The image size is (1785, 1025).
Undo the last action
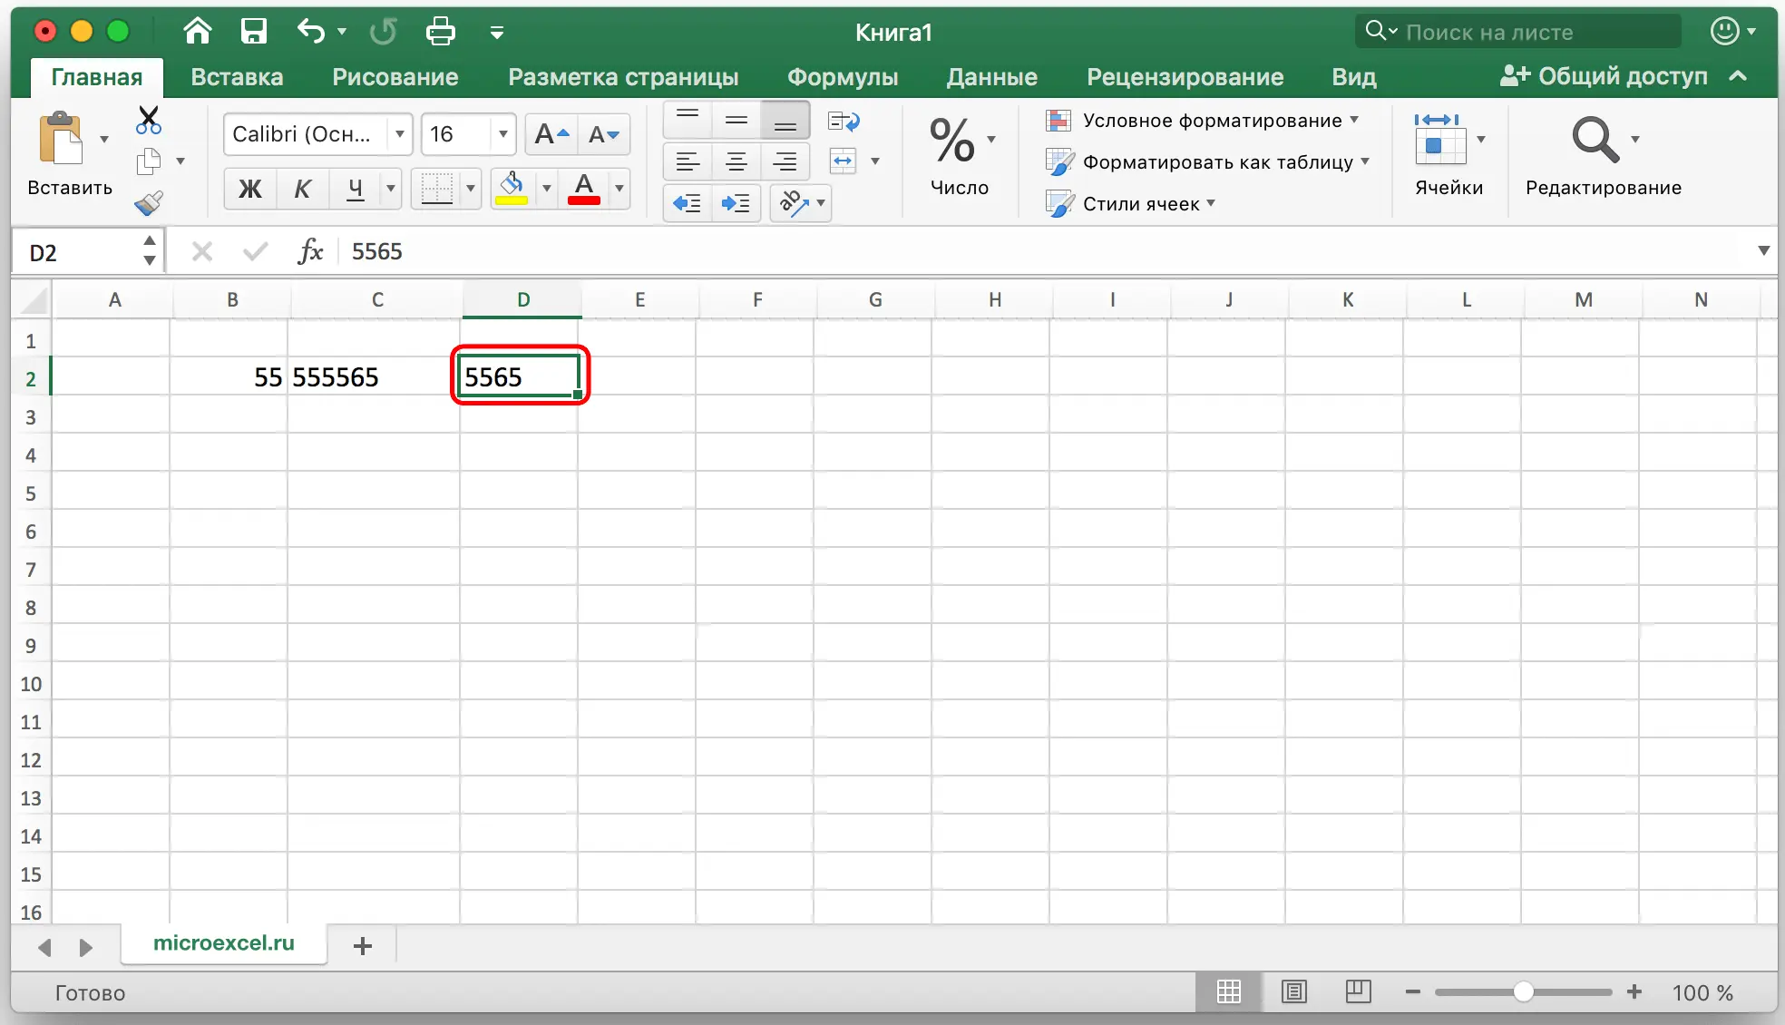tap(310, 32)
